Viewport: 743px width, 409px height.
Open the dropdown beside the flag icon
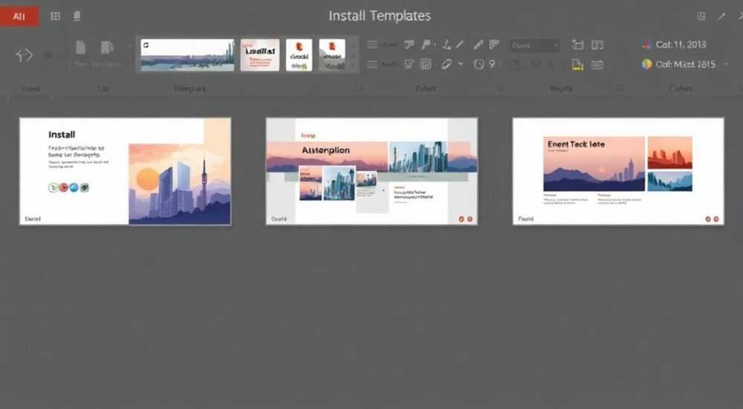435,45
